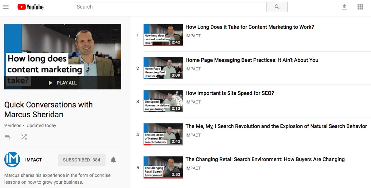Click the PLAY ALL button
371x188 pixels.
(63, 83)
